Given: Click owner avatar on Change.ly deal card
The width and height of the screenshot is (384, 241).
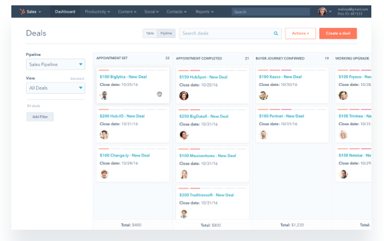Looking at the screenshot, I should coord(104,174).
